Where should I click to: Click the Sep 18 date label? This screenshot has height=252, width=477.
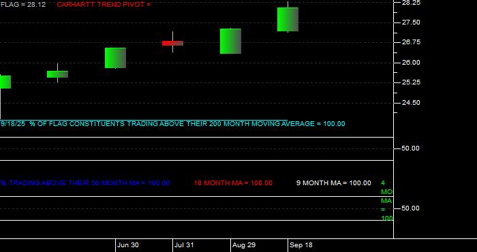pos(301,245)
